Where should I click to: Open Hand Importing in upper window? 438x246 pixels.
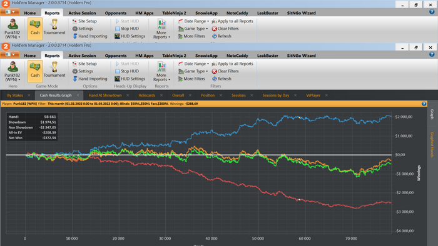(x=90, y=36)
